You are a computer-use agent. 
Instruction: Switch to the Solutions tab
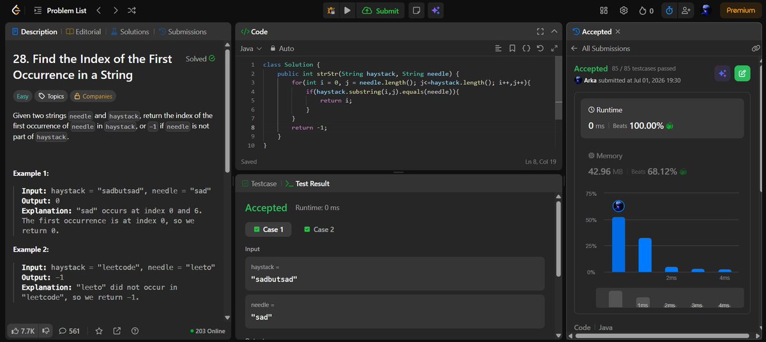point(130,31)
